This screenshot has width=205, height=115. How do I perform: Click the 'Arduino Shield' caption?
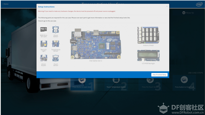click(x=148, y=46)
